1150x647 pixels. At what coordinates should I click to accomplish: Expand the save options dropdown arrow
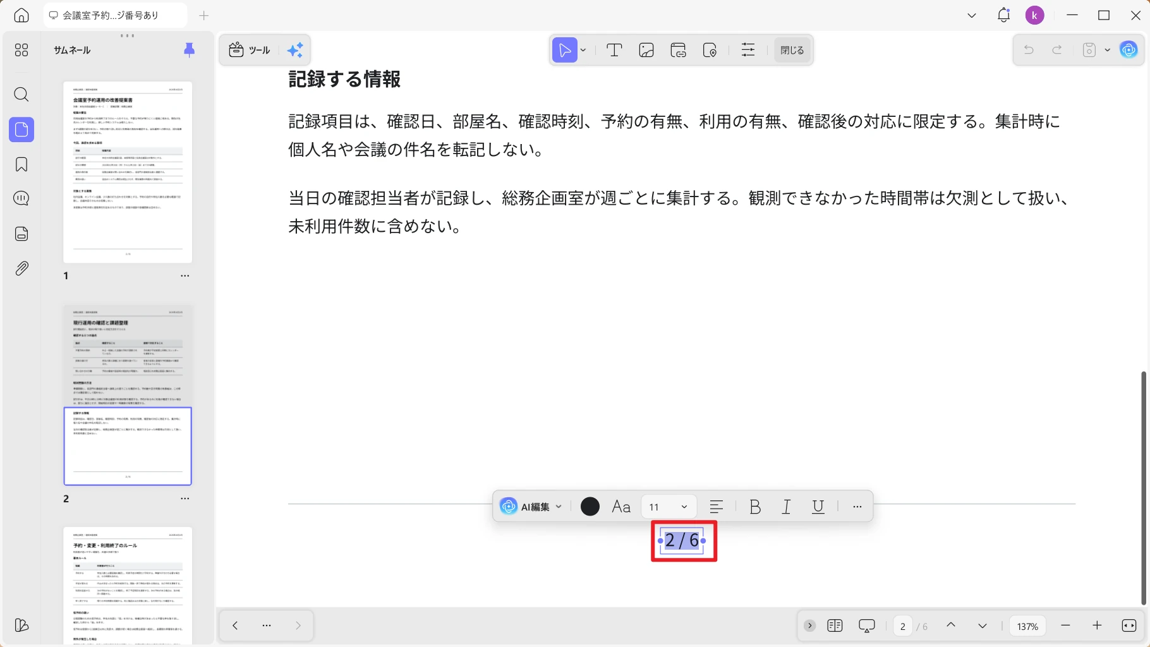[x=1107, y=50]
